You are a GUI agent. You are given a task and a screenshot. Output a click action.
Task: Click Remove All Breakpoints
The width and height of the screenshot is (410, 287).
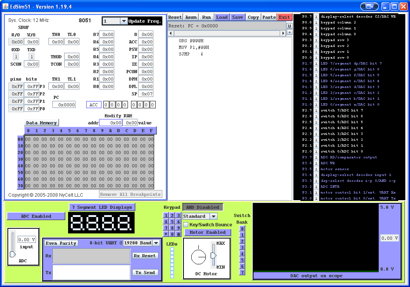[131, 194]
